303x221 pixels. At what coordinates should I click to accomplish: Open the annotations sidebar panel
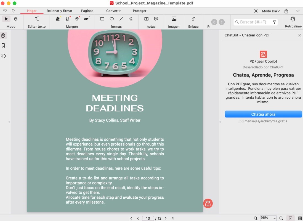(3, 56)
